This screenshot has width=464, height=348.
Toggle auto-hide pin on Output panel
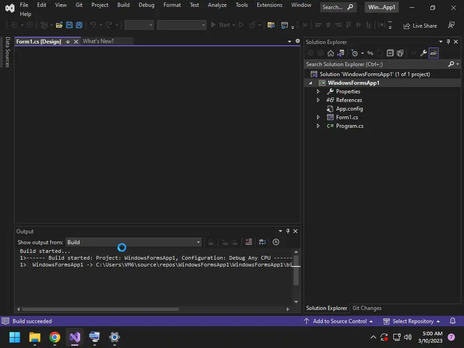tap(288, 231)
